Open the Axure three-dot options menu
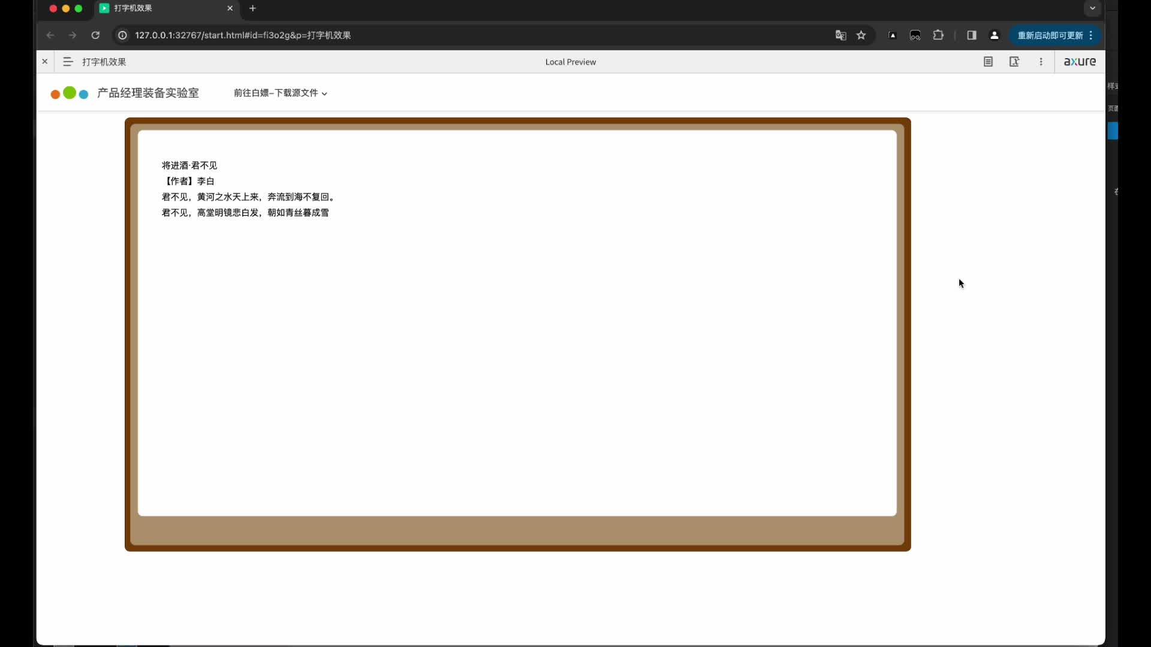This screenshot has width=1151, height=647. [x=1041, y=62]
